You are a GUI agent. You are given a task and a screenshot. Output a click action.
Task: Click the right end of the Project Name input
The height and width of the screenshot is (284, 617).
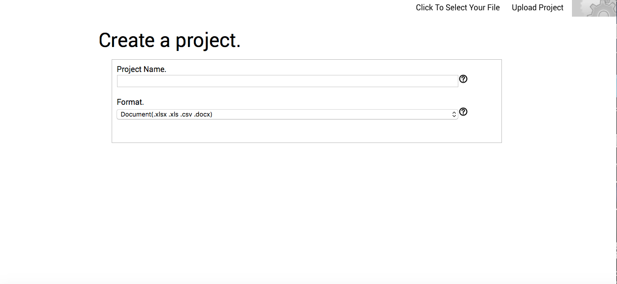(452, 81)
